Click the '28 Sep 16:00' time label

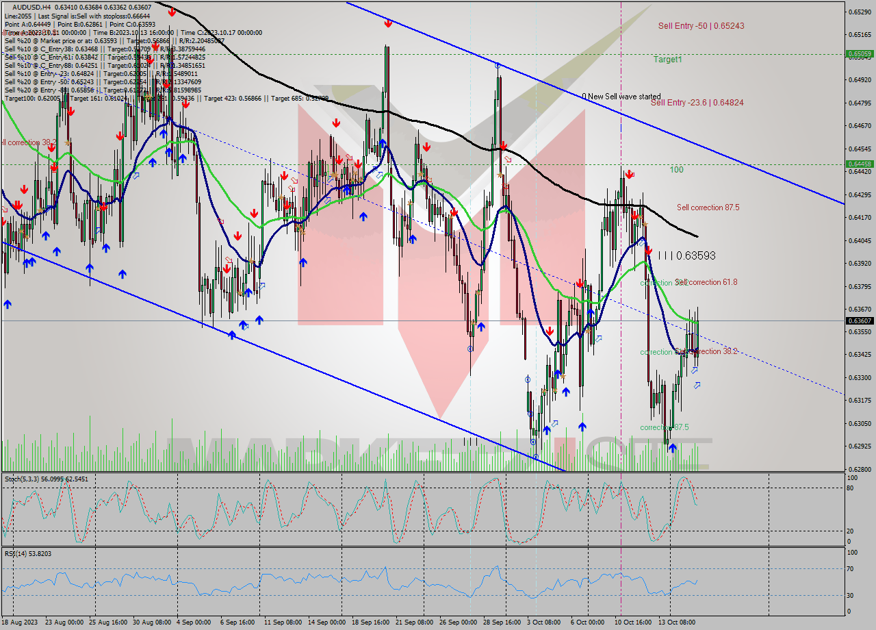click(x=501, y=622)
